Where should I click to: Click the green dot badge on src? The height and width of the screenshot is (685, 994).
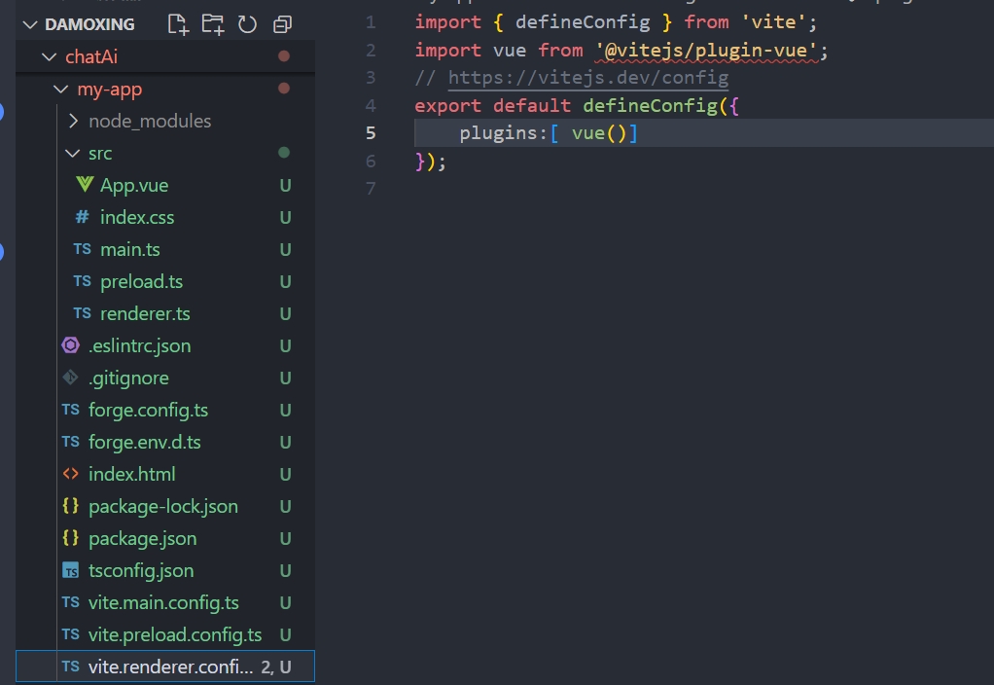pos(284,152)
